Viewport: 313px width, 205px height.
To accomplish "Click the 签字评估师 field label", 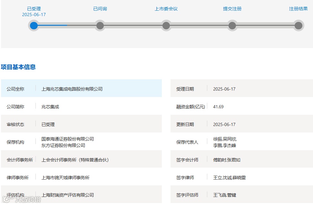I will point(187,195).
